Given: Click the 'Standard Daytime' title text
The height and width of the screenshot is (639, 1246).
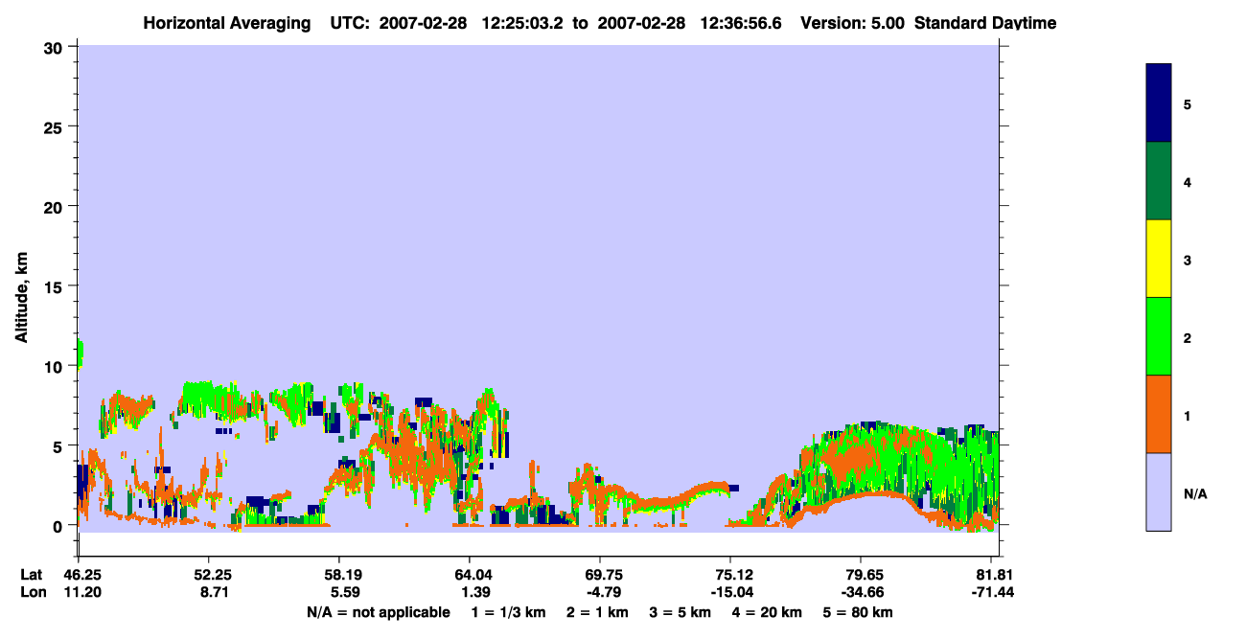Looking at the screenshot, I should (x=985, y=23).
